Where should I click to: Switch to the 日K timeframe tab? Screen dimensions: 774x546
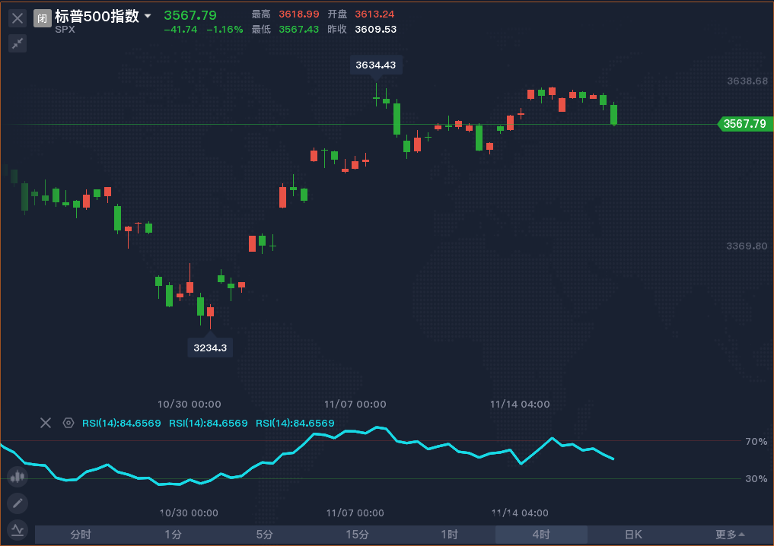633,535
